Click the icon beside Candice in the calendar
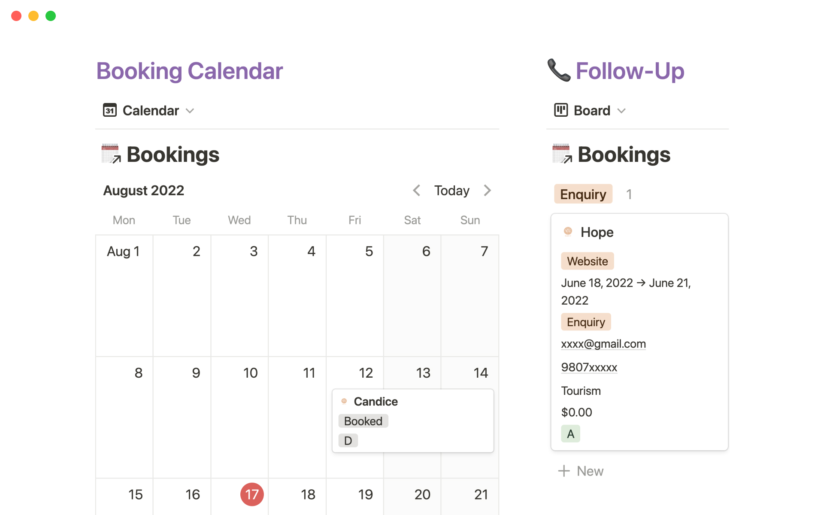This screenshot has height=515, width=824. click(344, 401)
